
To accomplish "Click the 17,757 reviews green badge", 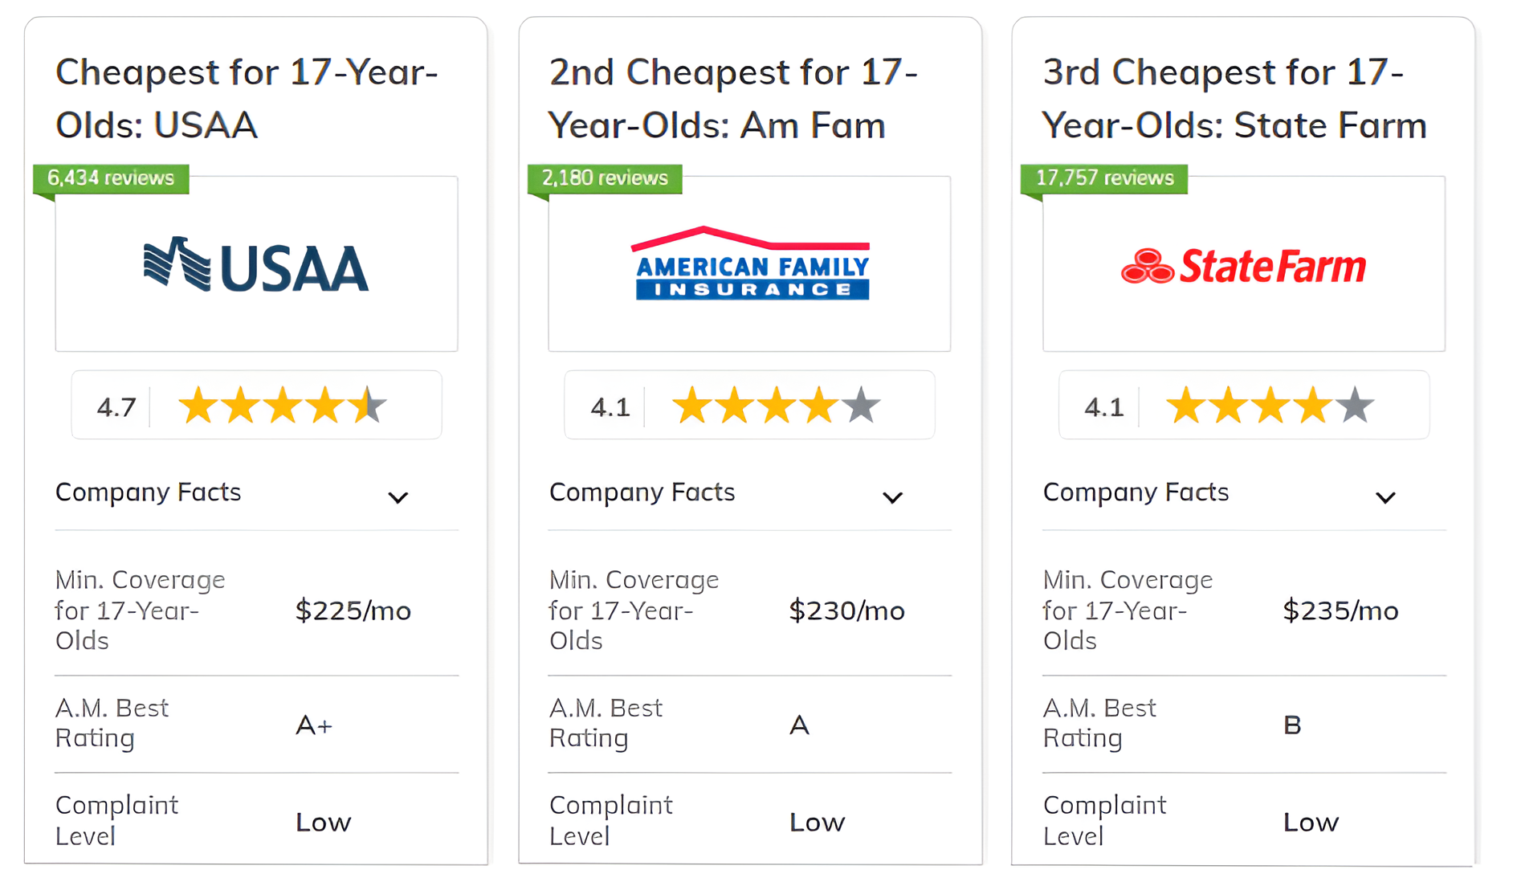I will (x=1103, y=178).
